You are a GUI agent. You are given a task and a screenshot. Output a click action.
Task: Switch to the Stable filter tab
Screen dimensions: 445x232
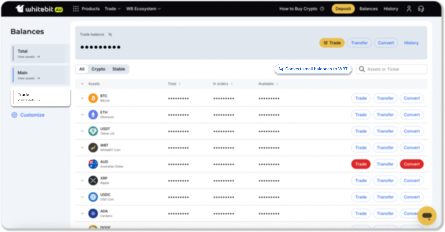[x=119, y=69]
